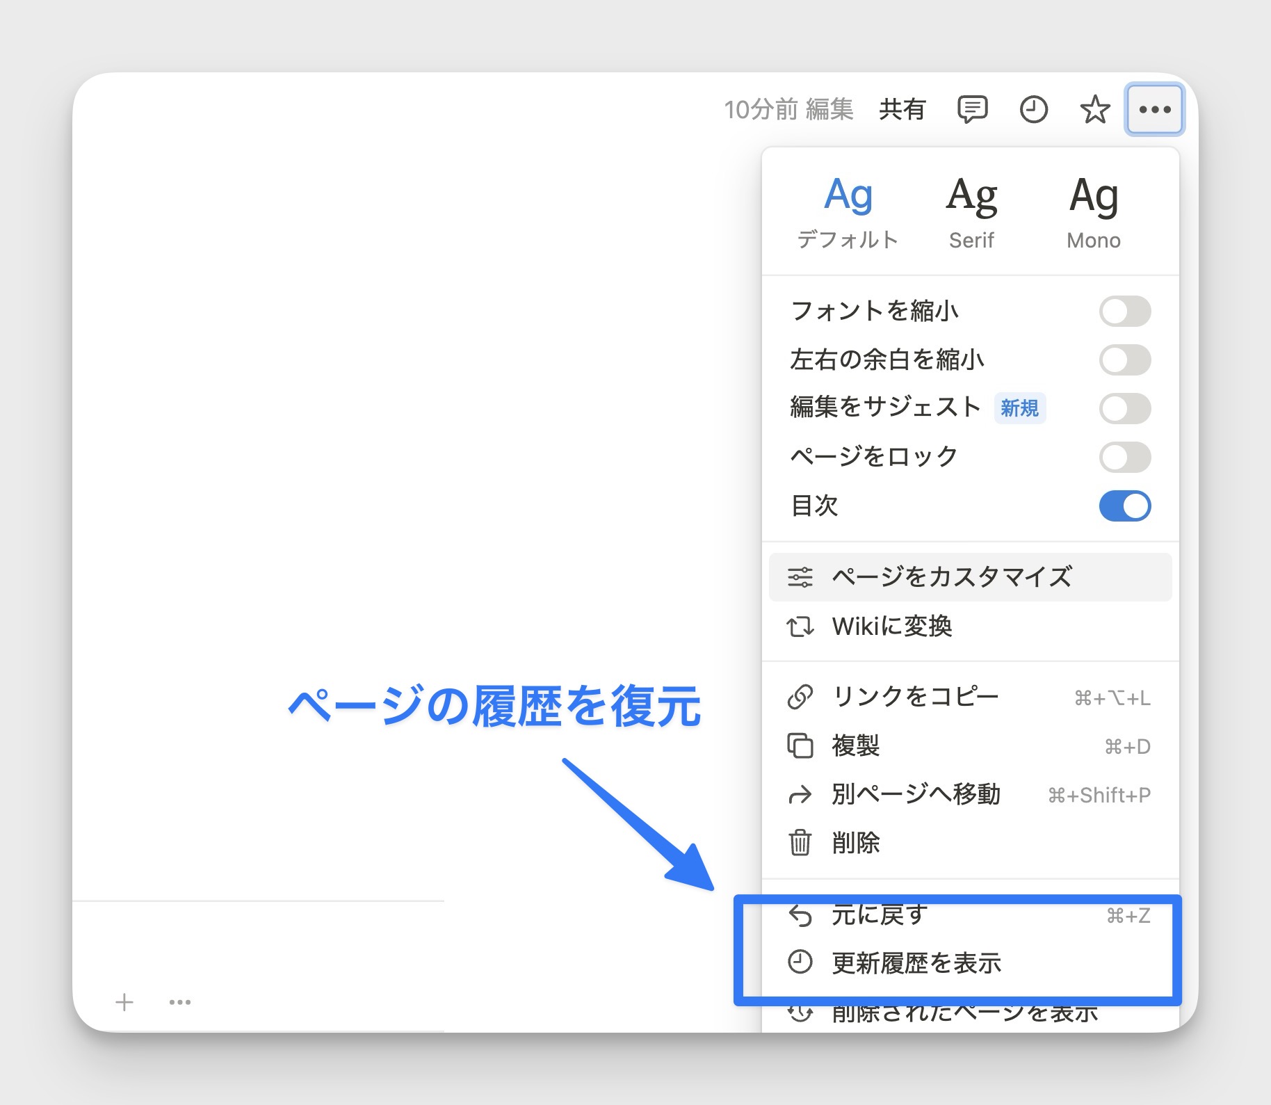Click the ⌘+Z shortcut label
1271x1105 pixels.
pyautogui.click(x=1128, y=916)
